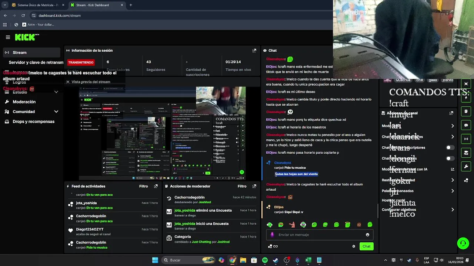Open a new browser tab
This screenshot has height=266, width=474.
[x=130, y=5]
